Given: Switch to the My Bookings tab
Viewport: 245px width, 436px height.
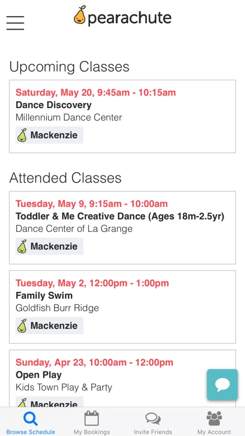Looking at the screenshot, I should click(92, 422).
